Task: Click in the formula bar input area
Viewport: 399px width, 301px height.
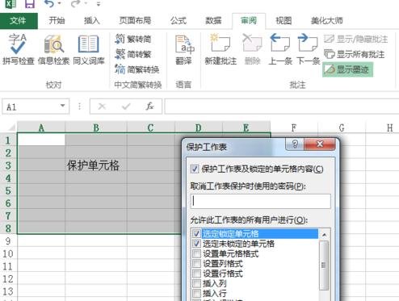Action: click(x=282, y=107)
